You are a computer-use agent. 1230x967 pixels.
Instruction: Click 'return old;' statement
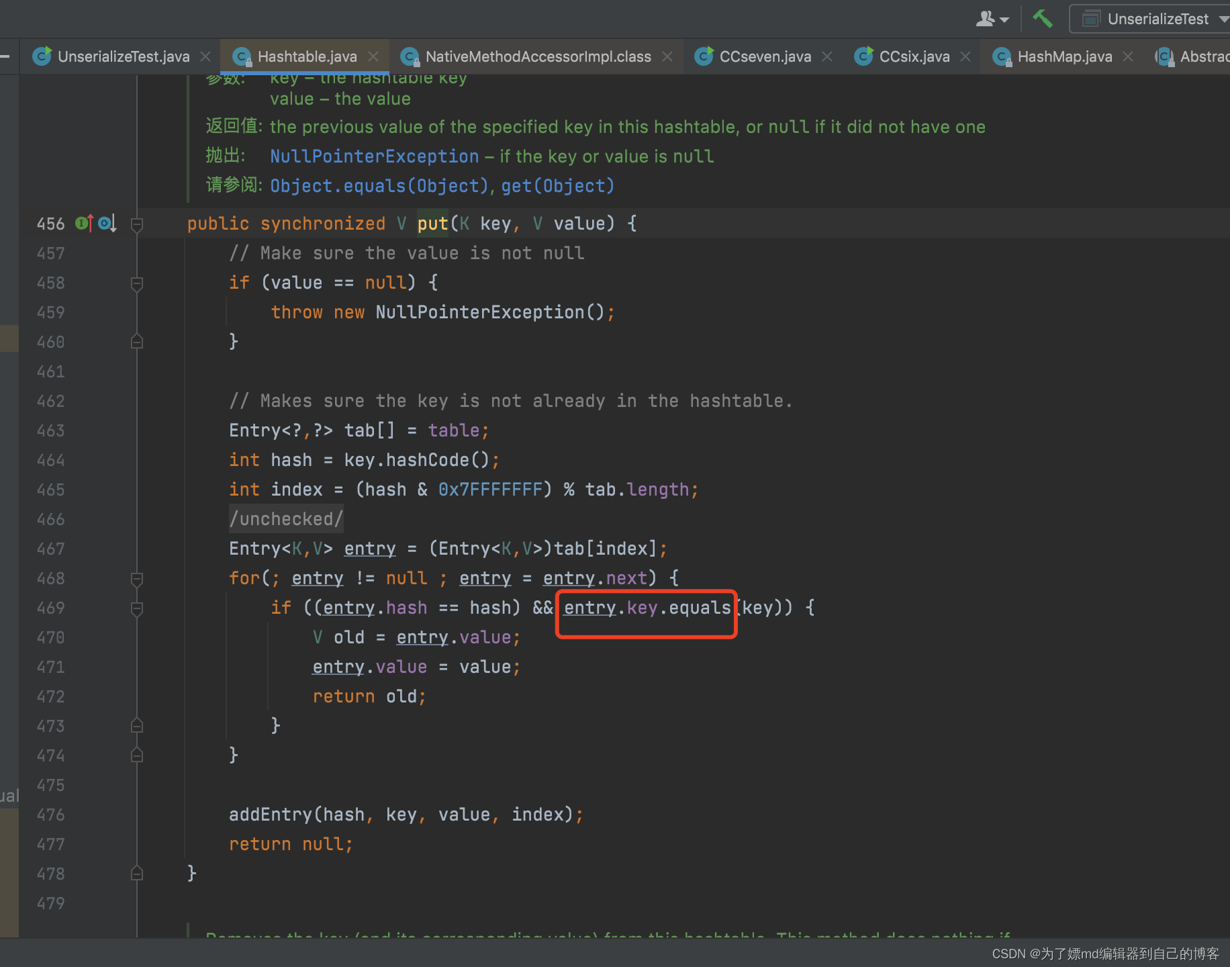[369, 696]
